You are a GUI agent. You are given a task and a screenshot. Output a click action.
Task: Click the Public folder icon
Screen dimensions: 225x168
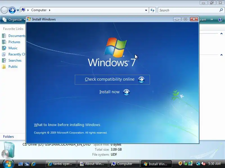coord(4,67)
